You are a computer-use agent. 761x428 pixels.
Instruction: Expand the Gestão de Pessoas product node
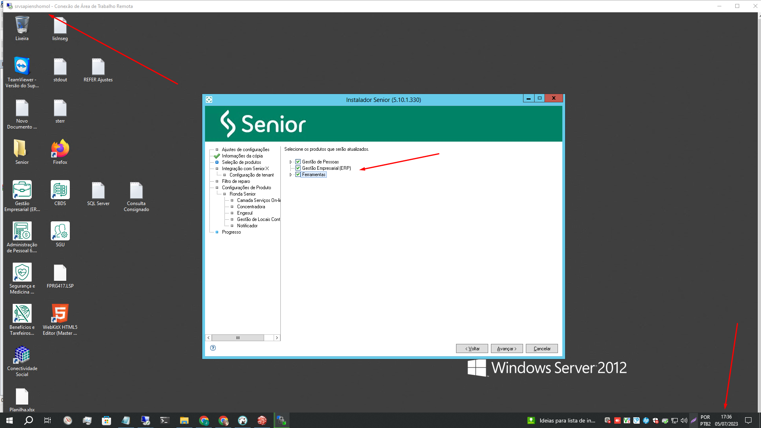coord(291,162)
